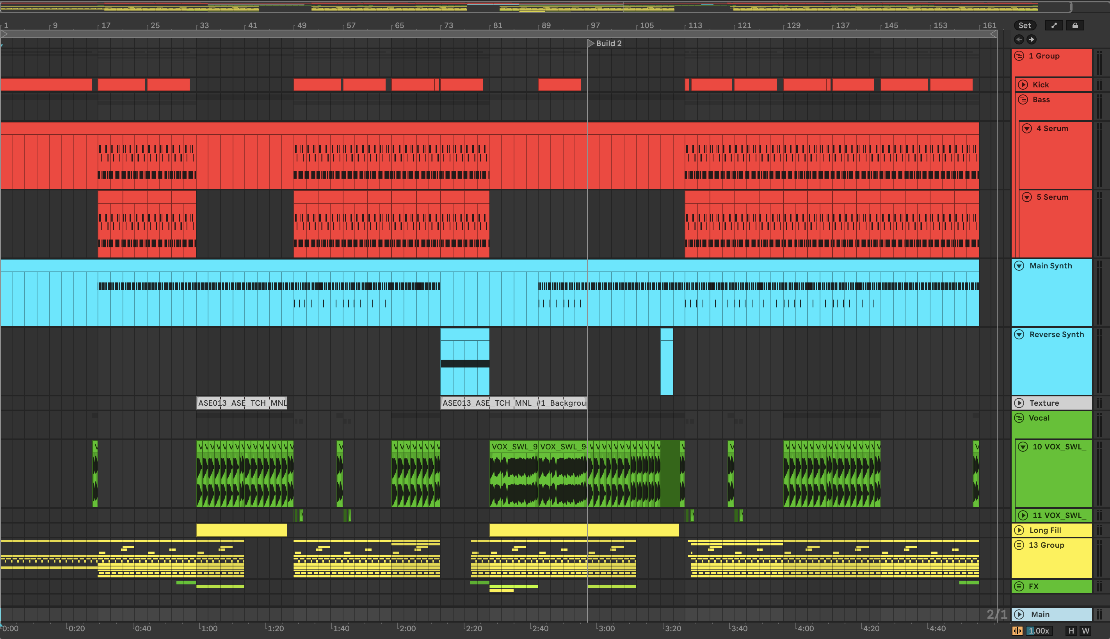Jump to next locator arrow
This screenshot has width=1110, height=639.
coord(1032,39)
